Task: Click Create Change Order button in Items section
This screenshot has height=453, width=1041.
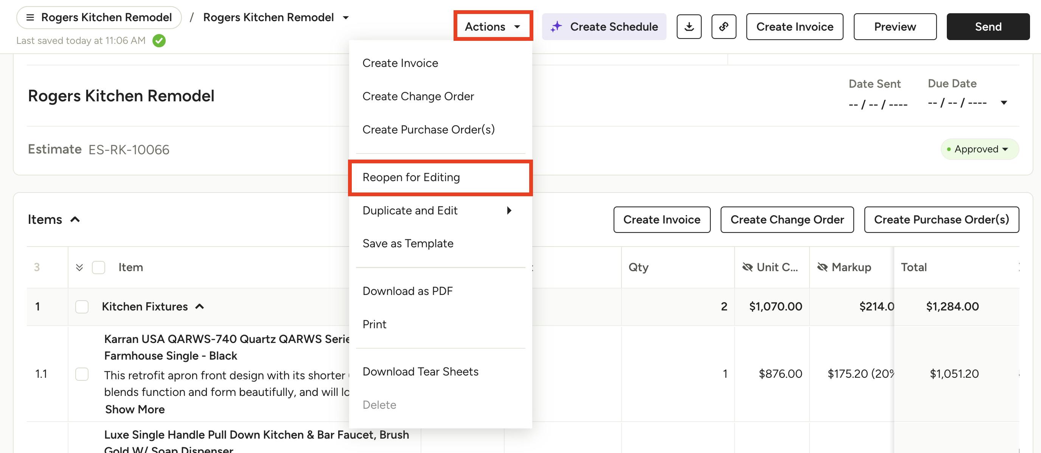Action: [787, 219]
